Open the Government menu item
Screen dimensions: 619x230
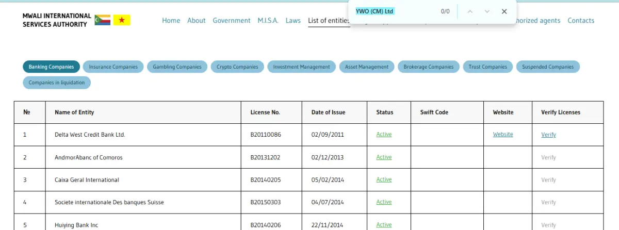coord(232,21)
